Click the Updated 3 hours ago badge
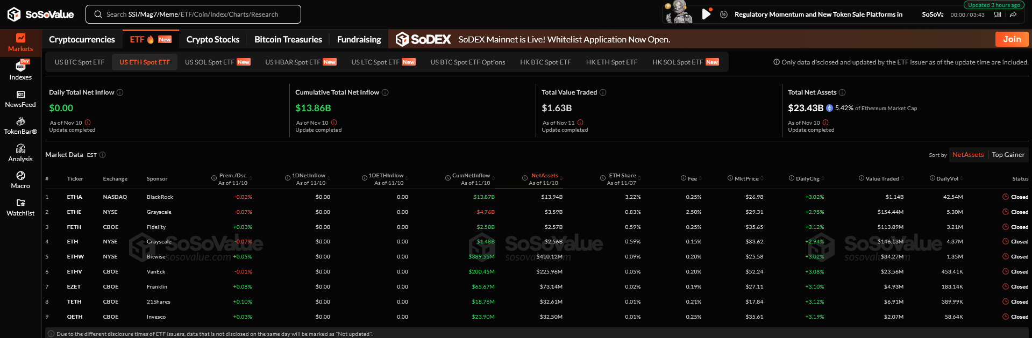The height and width of the screenshot is (338, 1032). coord(994,5)
